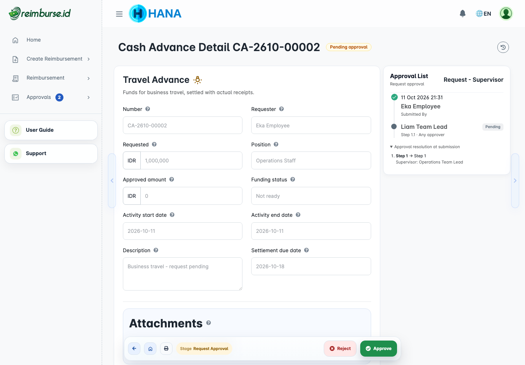Reject the cash advance request
525x365 pixels.
point(340,349)
